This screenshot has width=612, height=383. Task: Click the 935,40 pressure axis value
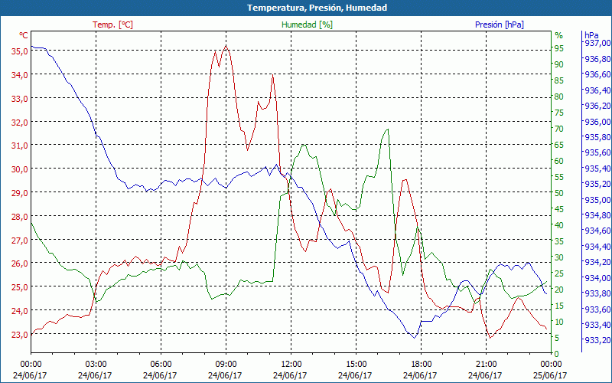click(x=597, y=169)
